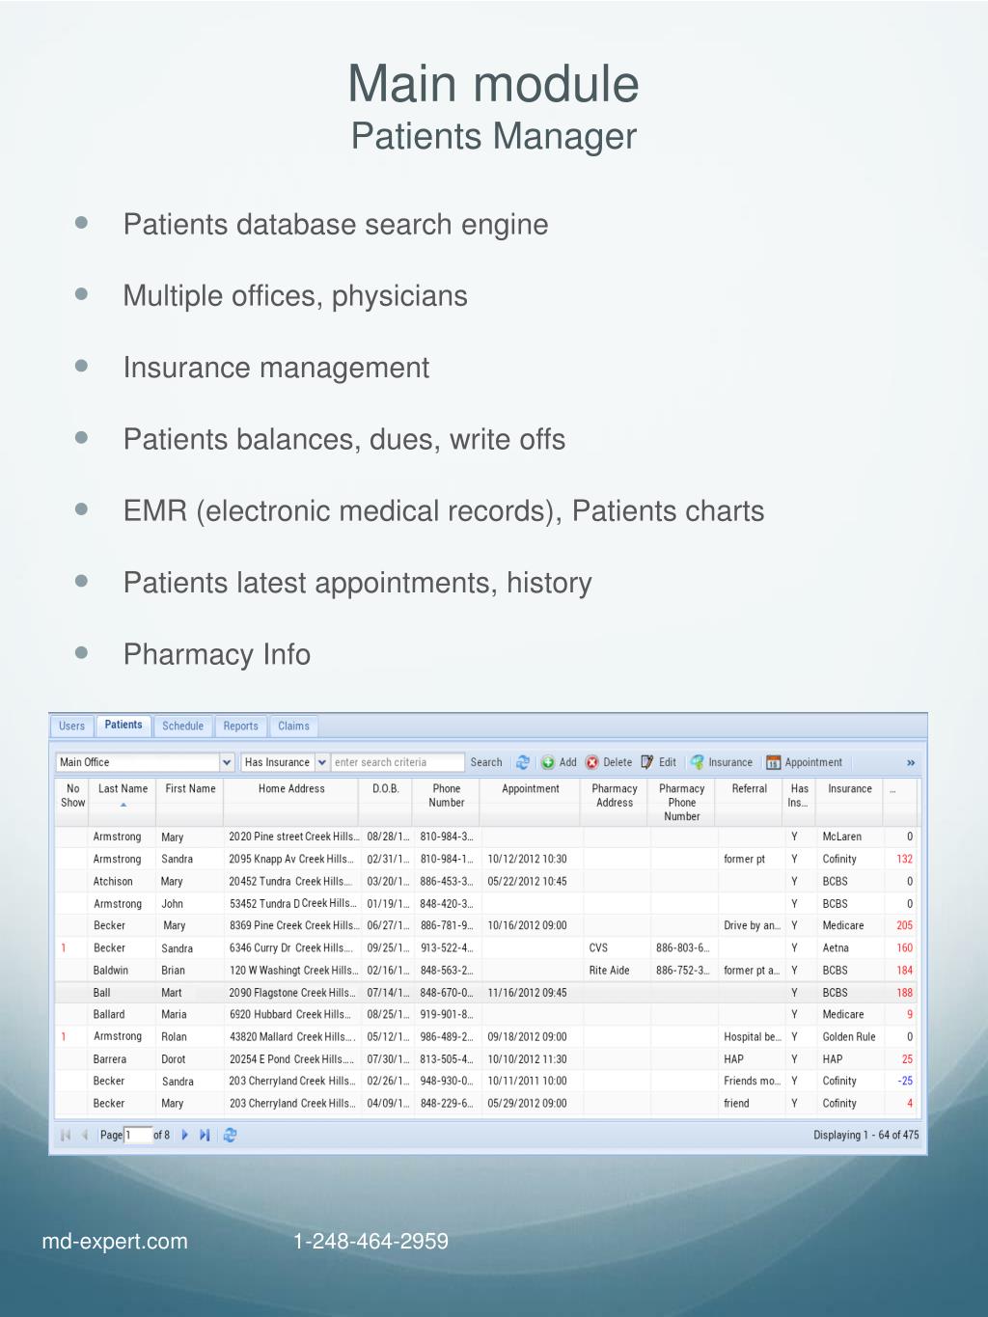Image resolution: width=988 pixels, height=1317 pixels.
Task: Click the Armstrong Rolan row
Action: pyautogui.click(x=486, y=1036)
